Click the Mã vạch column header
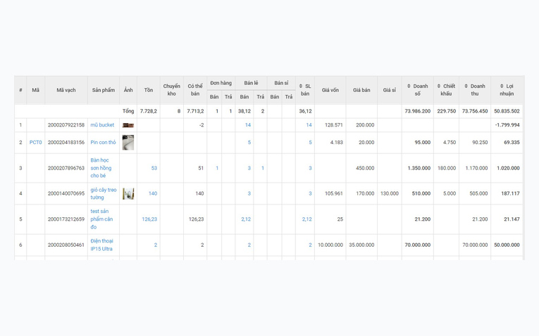Viewport: 539px width, 336px height. [x=66, y=90]
